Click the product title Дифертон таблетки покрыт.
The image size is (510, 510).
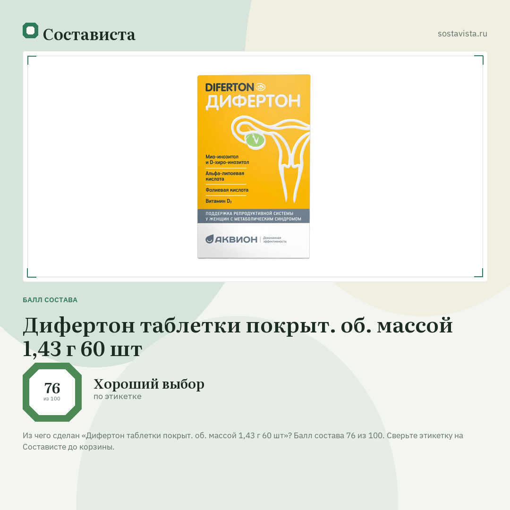click(x=238, y=337)
